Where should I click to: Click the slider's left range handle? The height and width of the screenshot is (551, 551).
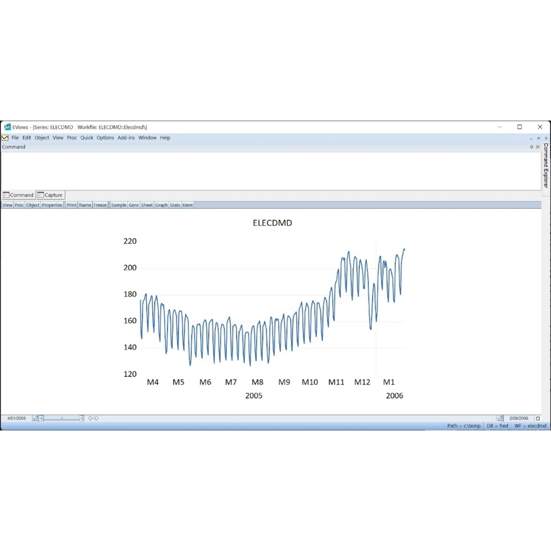pos(41,418)
